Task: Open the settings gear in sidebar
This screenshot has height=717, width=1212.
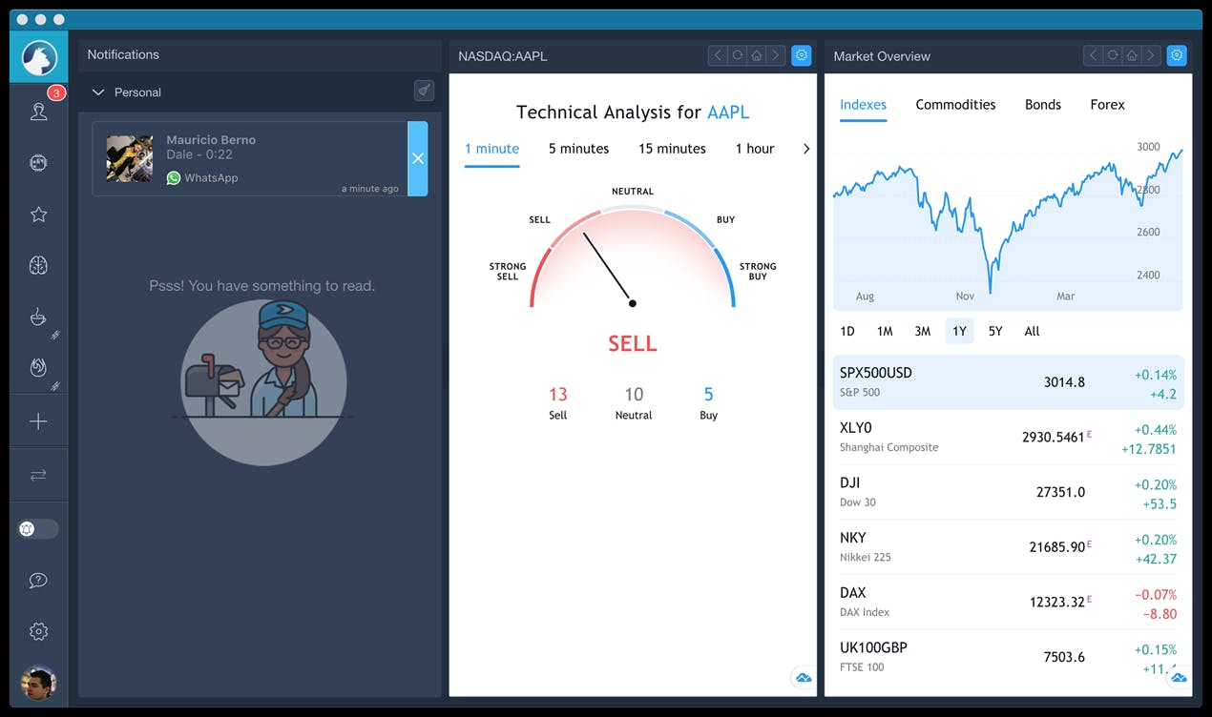Action: click(x=39, y=631)
